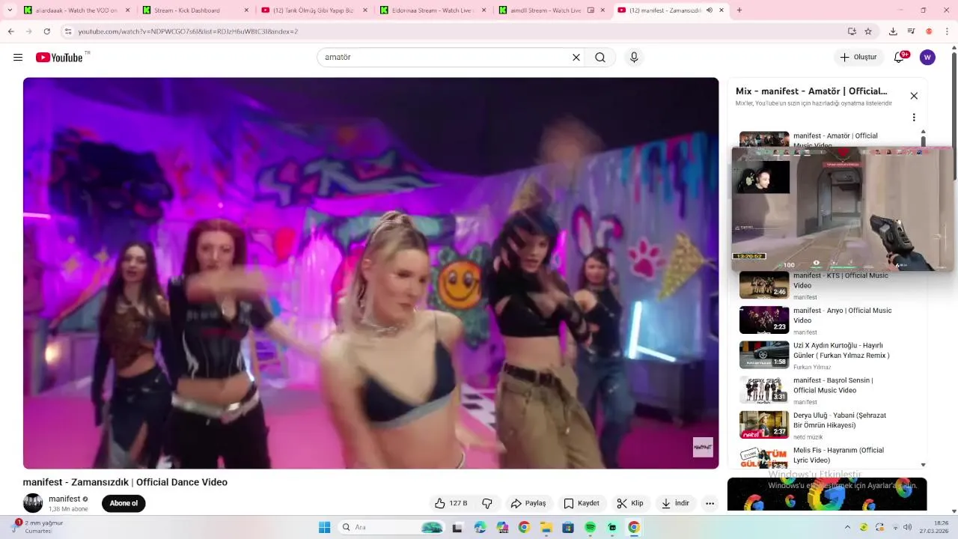This screenshot has width=958, height=539.
Task: Click the search magnifier button
Action: [600, 58]
